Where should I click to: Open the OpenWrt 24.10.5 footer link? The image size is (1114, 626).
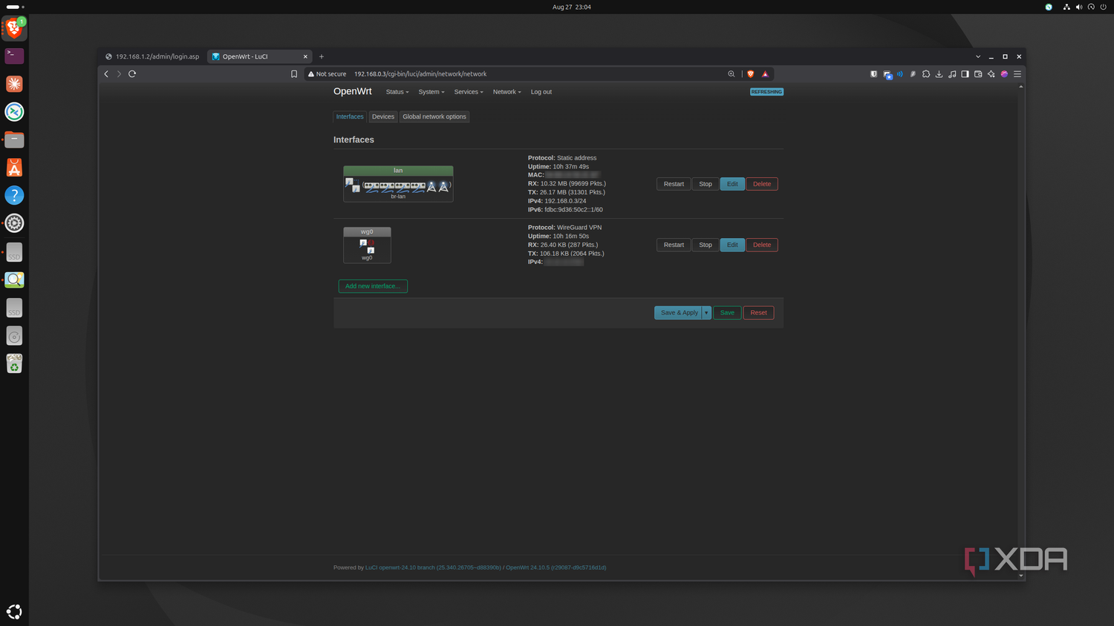point(556,567)
